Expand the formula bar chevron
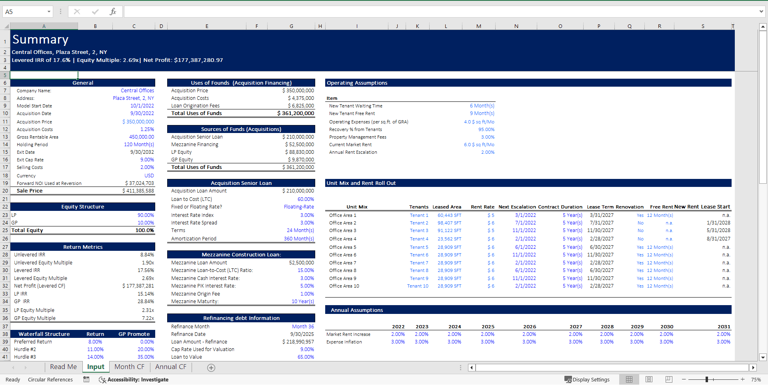The height and width of the screenshot is (385, 768). pos(761,11)
